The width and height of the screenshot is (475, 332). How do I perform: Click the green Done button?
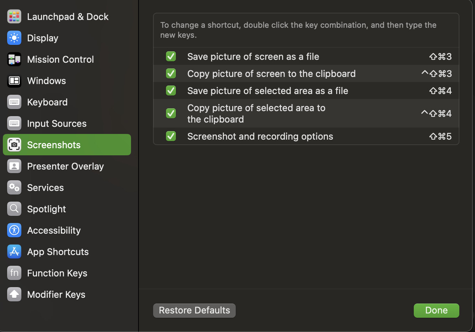(436, 310)
